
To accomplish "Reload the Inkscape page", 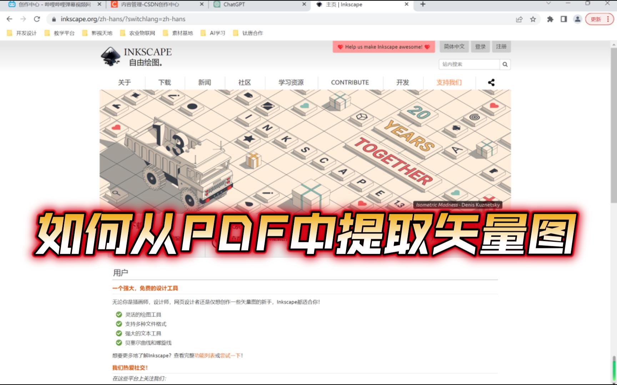I will click(37, 19).
